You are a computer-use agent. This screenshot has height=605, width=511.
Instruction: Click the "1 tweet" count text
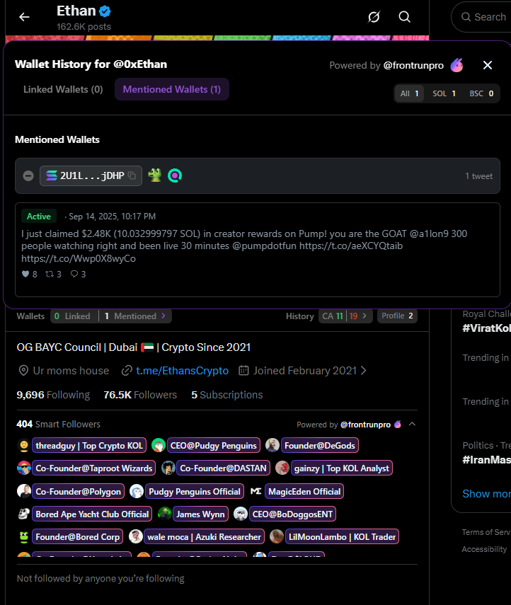(478, 176)
